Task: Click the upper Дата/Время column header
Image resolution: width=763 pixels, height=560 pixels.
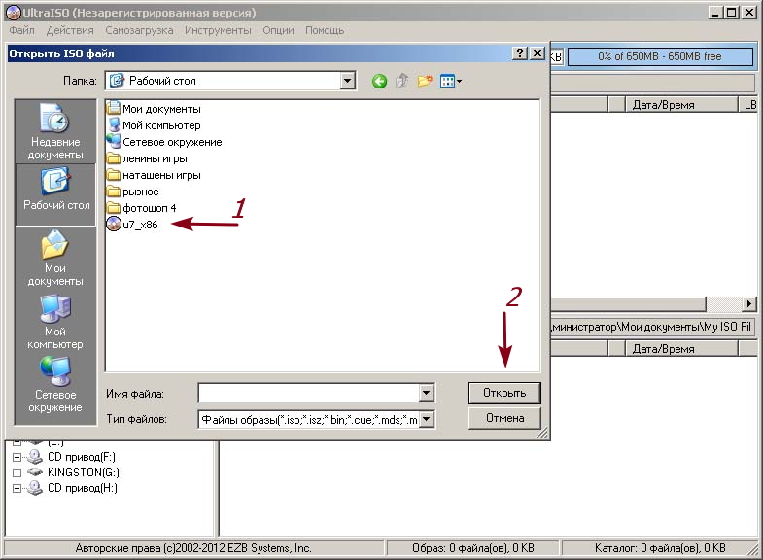Action: (681, 105)
